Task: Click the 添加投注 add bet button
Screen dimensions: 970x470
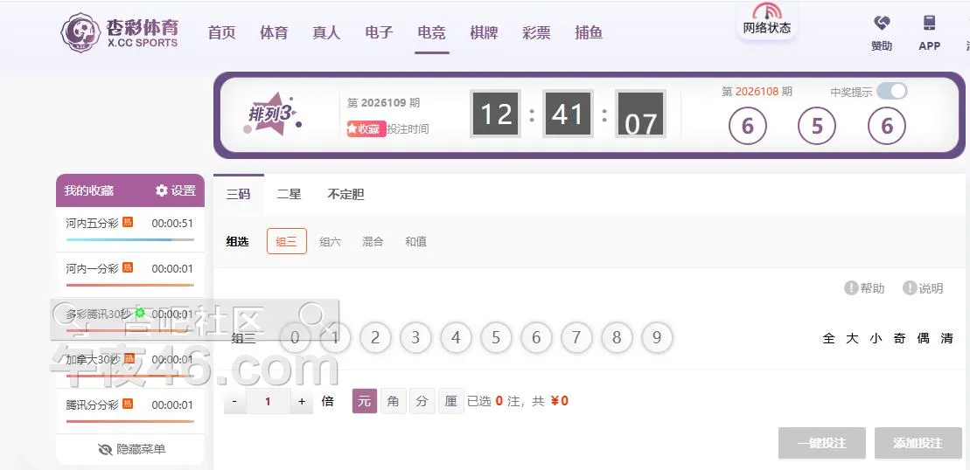Action: click(x=918, y=443)
